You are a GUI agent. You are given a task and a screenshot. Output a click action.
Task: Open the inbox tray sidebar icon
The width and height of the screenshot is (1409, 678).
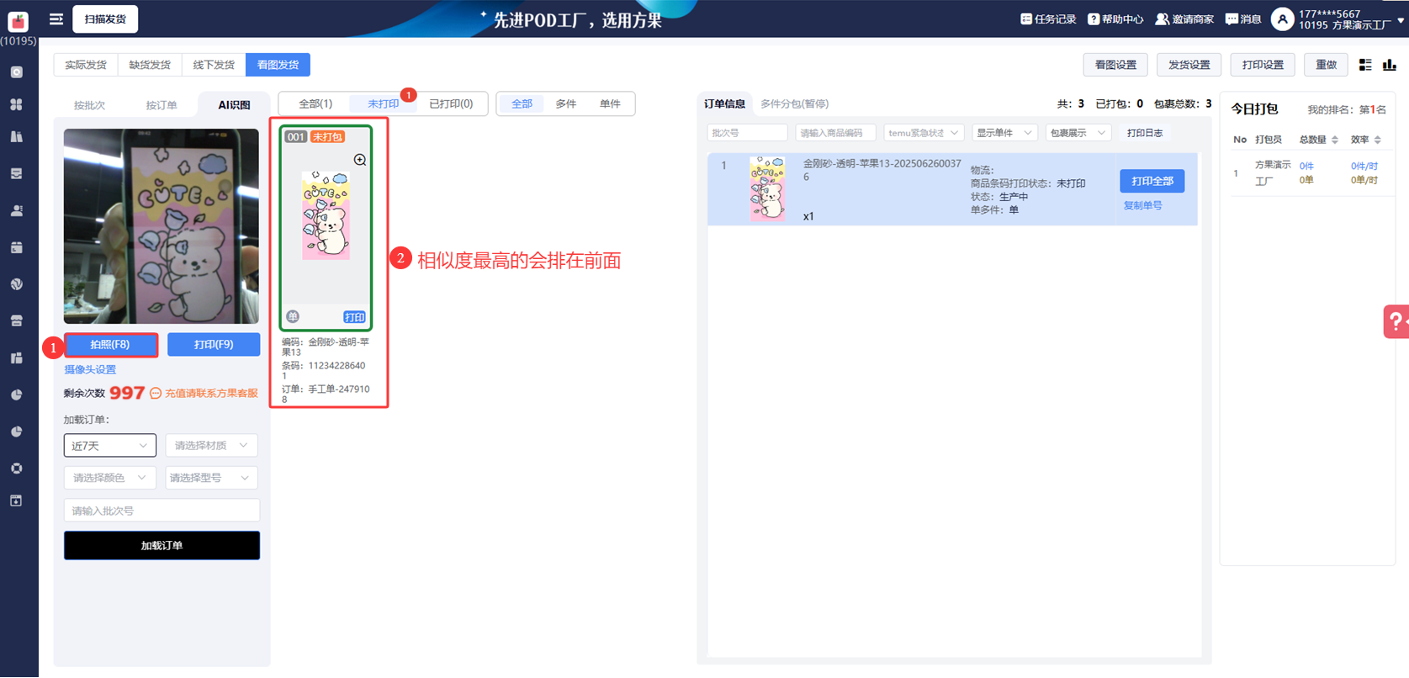click(17, 173)
